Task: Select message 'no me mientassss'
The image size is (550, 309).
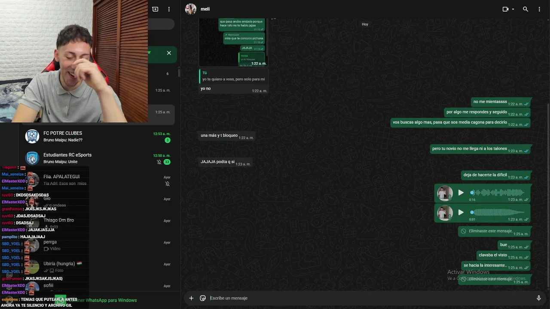Action: (x=501, y=102)
